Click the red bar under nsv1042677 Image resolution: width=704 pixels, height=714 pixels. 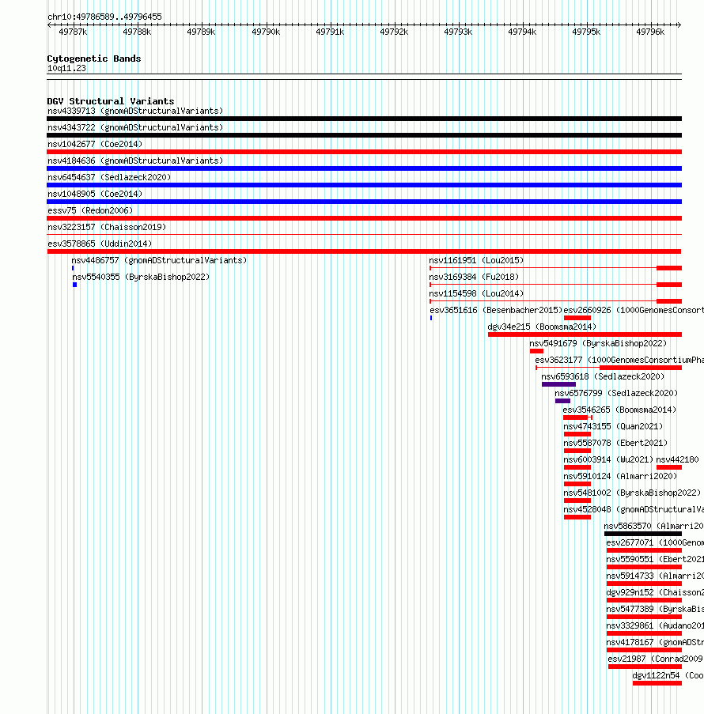(x=365, y=152)
